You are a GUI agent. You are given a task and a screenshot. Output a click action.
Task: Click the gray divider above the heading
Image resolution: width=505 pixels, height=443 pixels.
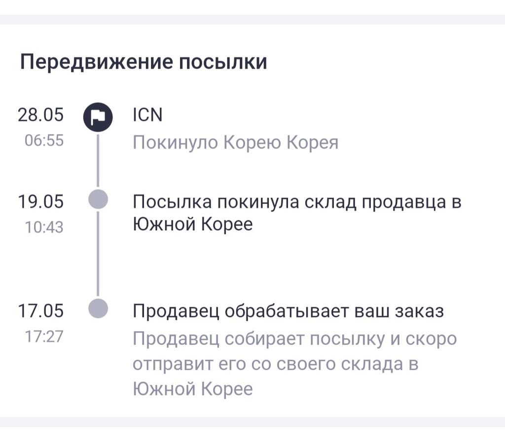pyautogui.click(x=252, y=19)
